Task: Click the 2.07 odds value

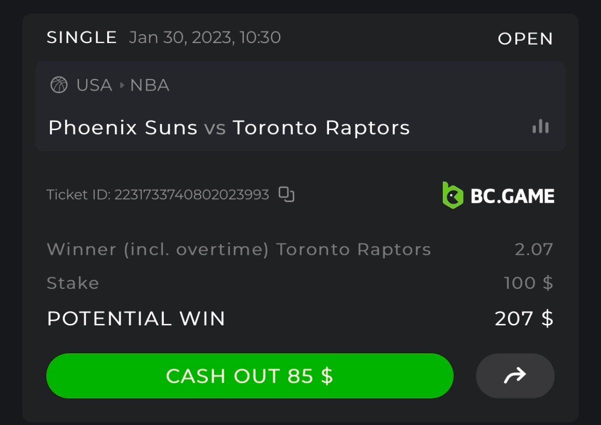Action: tap(534, 249)
